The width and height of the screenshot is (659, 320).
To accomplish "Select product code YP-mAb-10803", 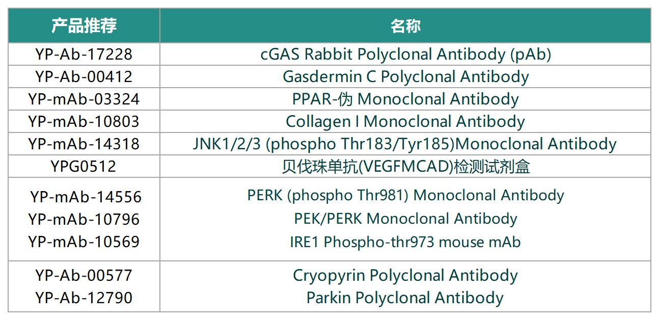I will click(84, 121).
